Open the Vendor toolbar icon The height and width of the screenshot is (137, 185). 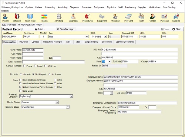point(153,17)
